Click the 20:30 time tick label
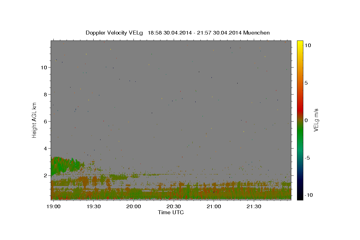 pyautogui.click(x=174, y=207)
